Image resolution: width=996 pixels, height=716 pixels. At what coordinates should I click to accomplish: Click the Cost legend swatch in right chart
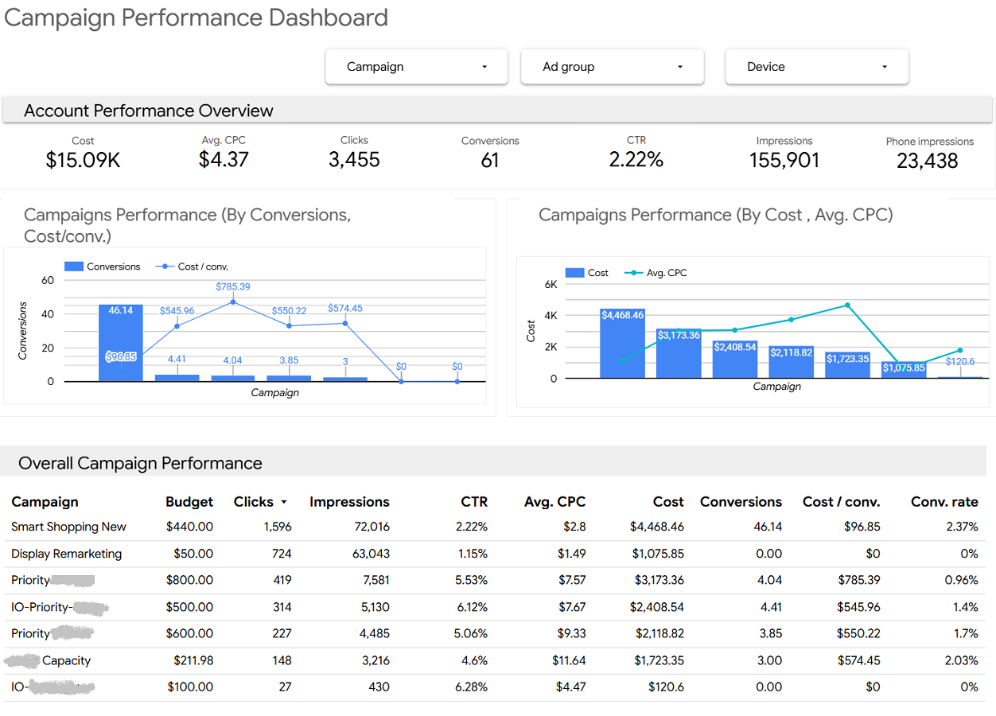click(x=574, y=273)
